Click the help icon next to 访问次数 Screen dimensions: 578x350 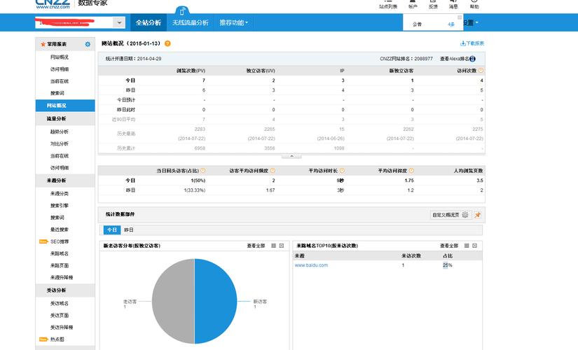[x=481, y=71]
